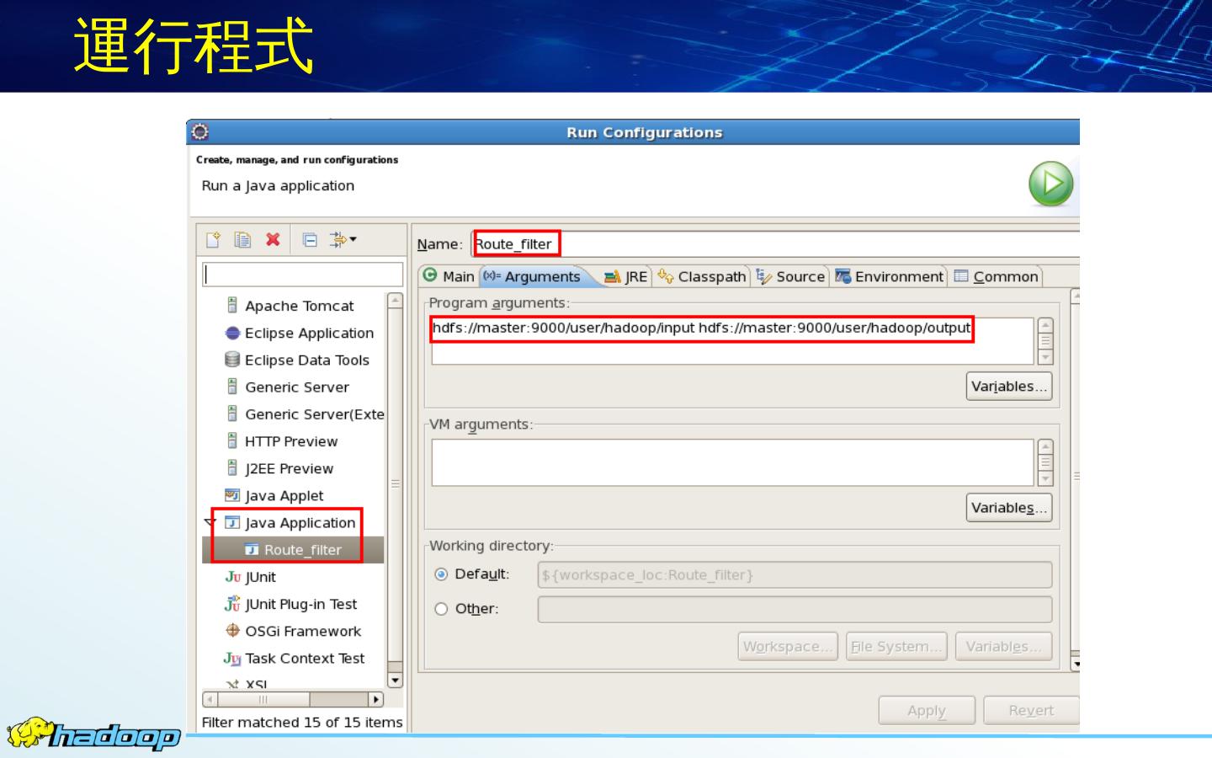Click the J2EE Preview icon
The image size is (1212, 758).
tap(232, 467)
